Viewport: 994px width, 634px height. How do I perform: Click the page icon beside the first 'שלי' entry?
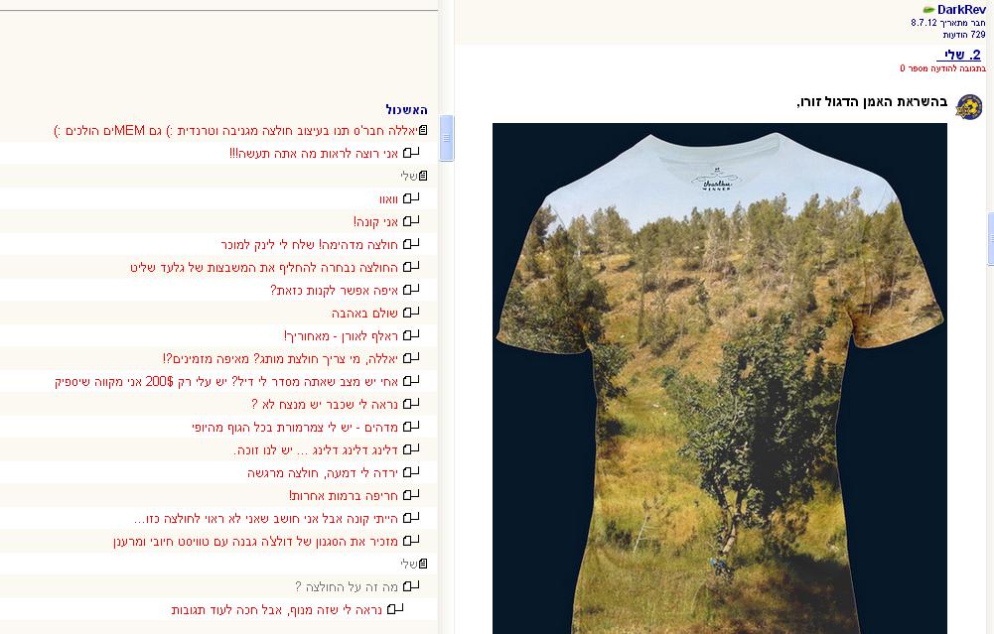point(423,176)
